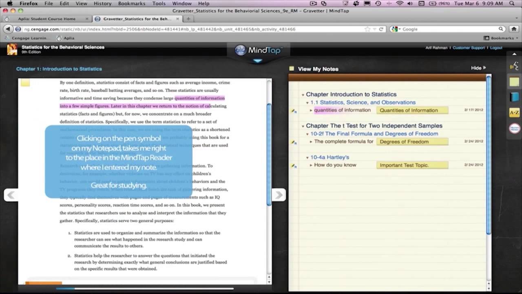Open Spotlight search in menu bar
Screen dimensions: 522x294
click(x=512, y=3)
